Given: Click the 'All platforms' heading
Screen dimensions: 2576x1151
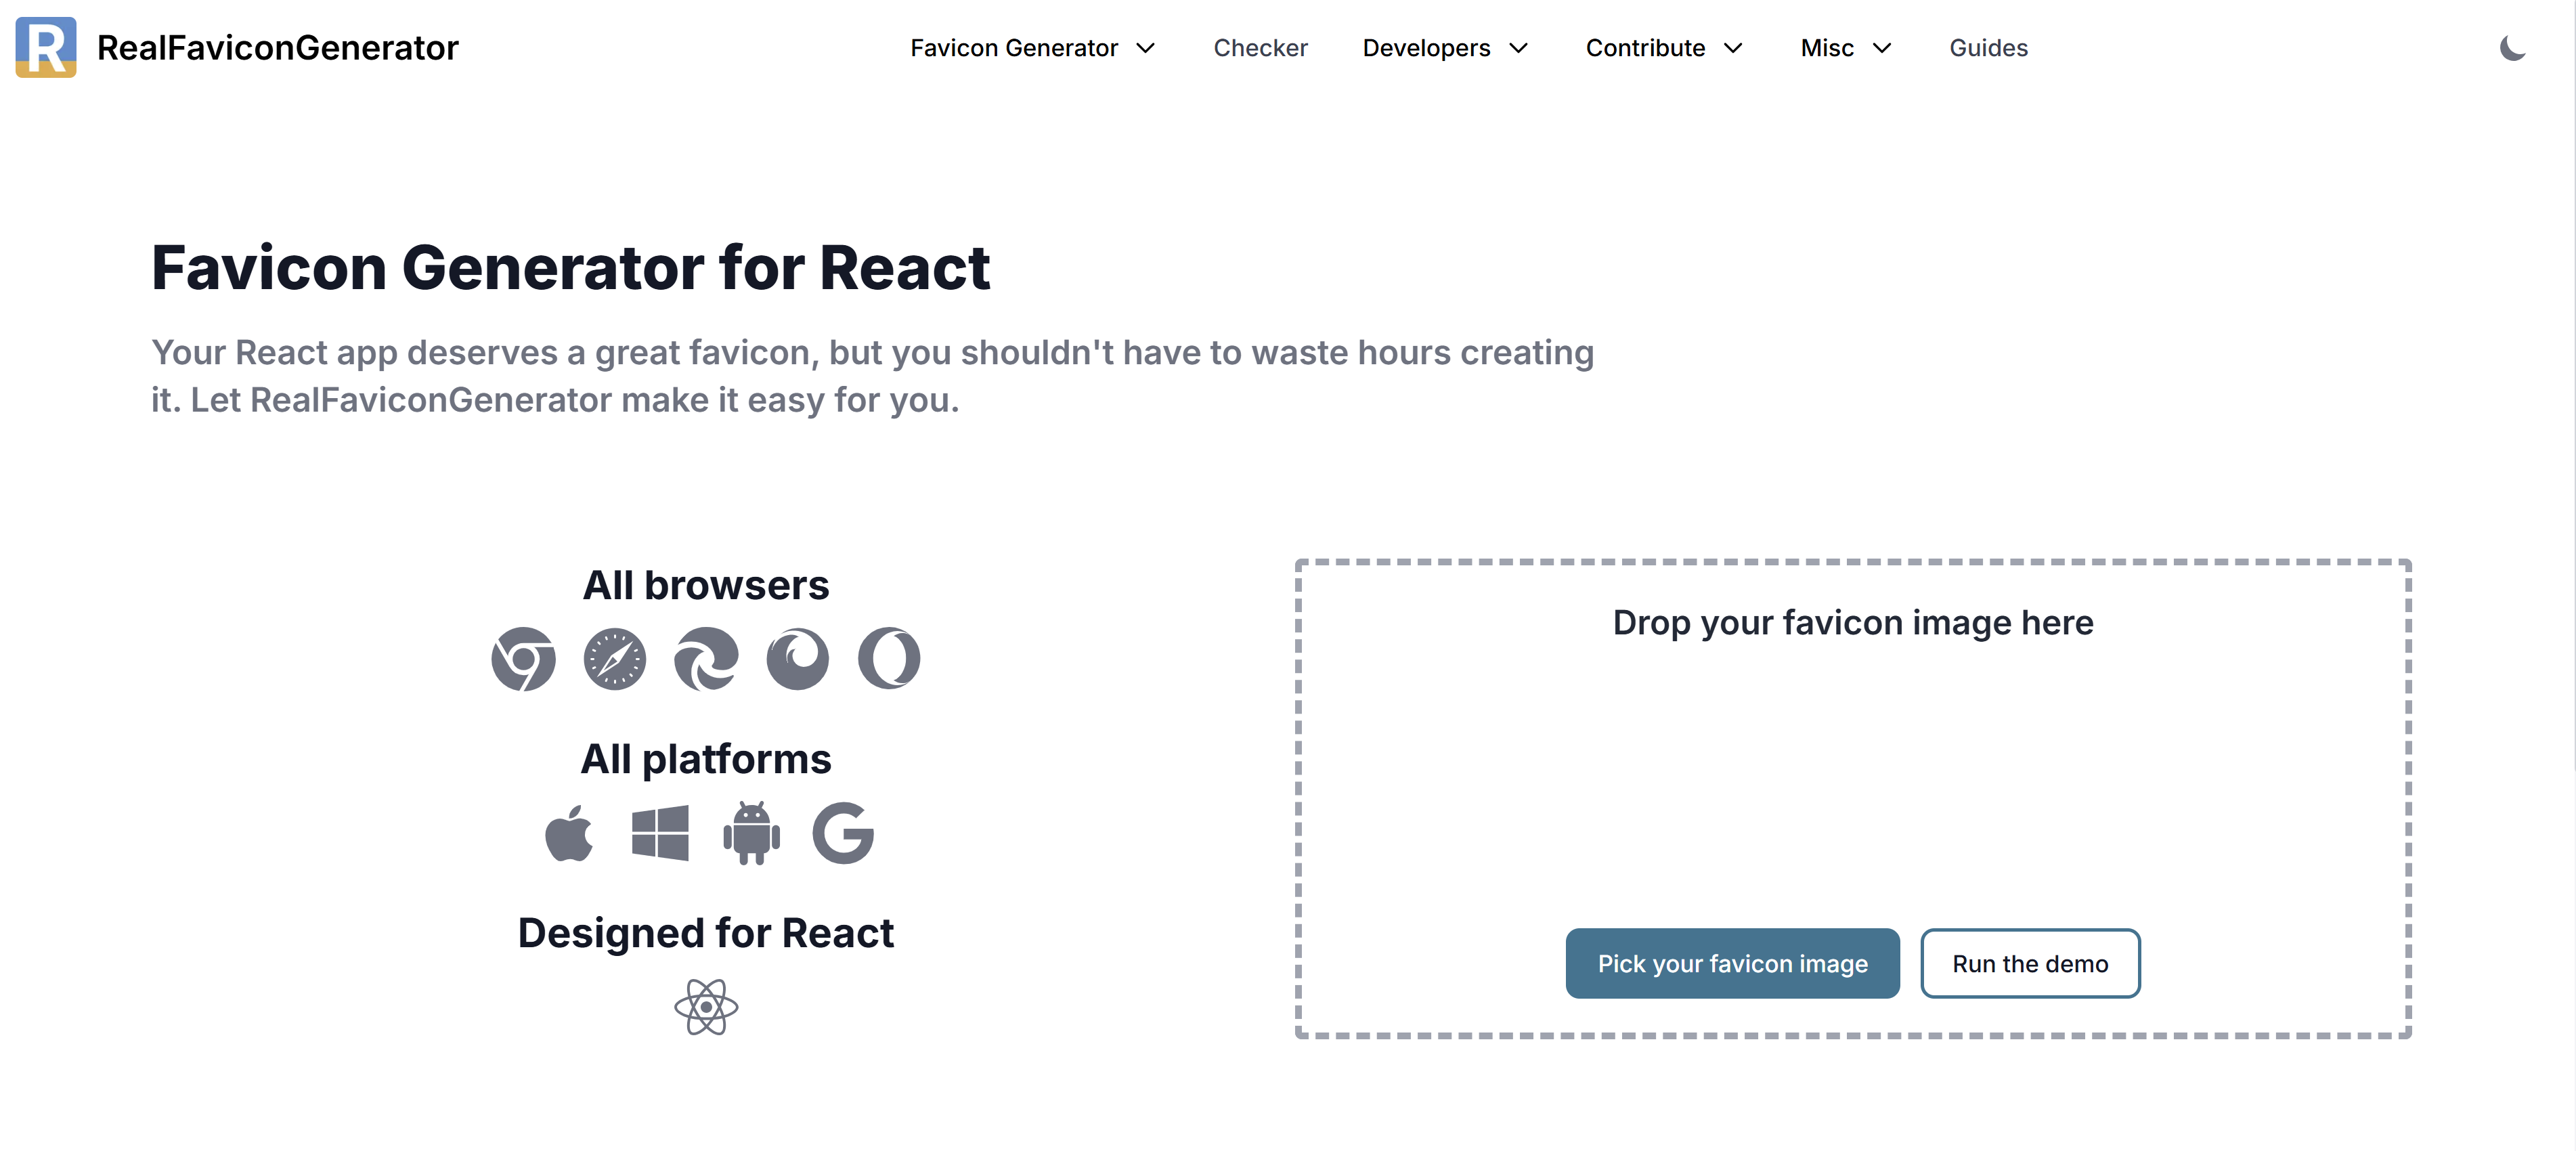Looking at the screenshot, I should point(706,759).
